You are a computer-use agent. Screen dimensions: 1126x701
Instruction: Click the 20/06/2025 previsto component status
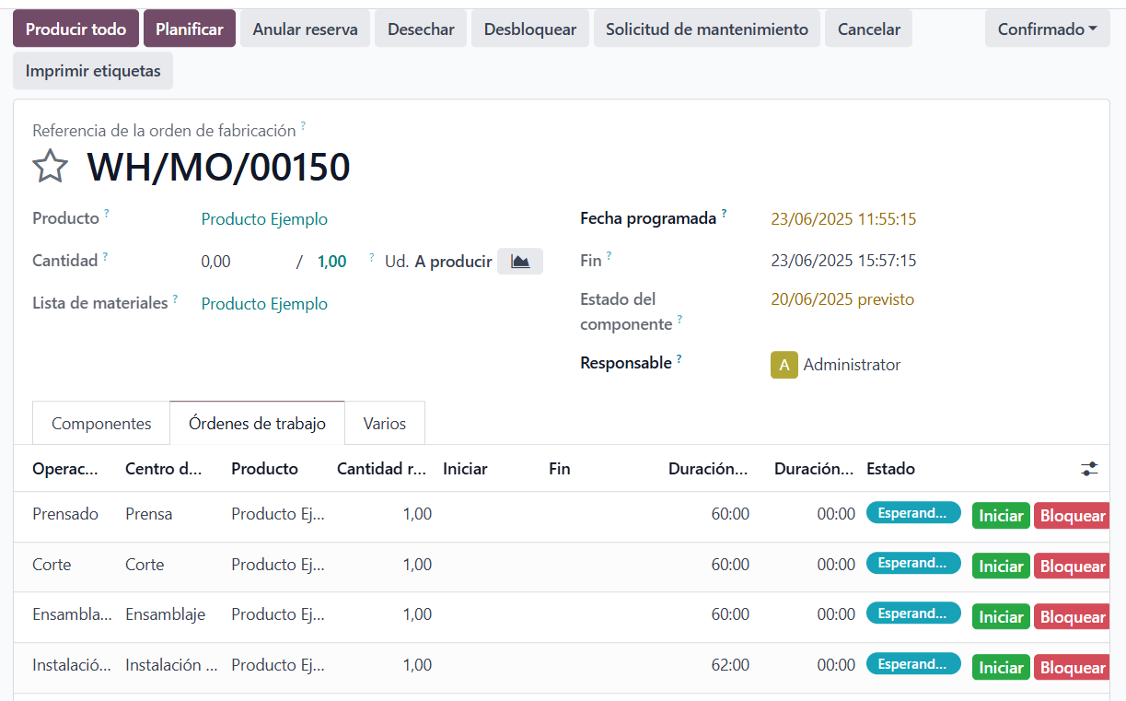[x=842, y=299]
